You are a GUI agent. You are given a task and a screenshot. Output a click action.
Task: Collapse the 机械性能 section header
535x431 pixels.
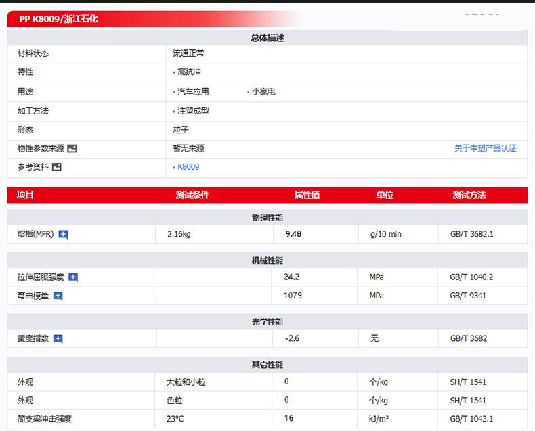point(267,260)
